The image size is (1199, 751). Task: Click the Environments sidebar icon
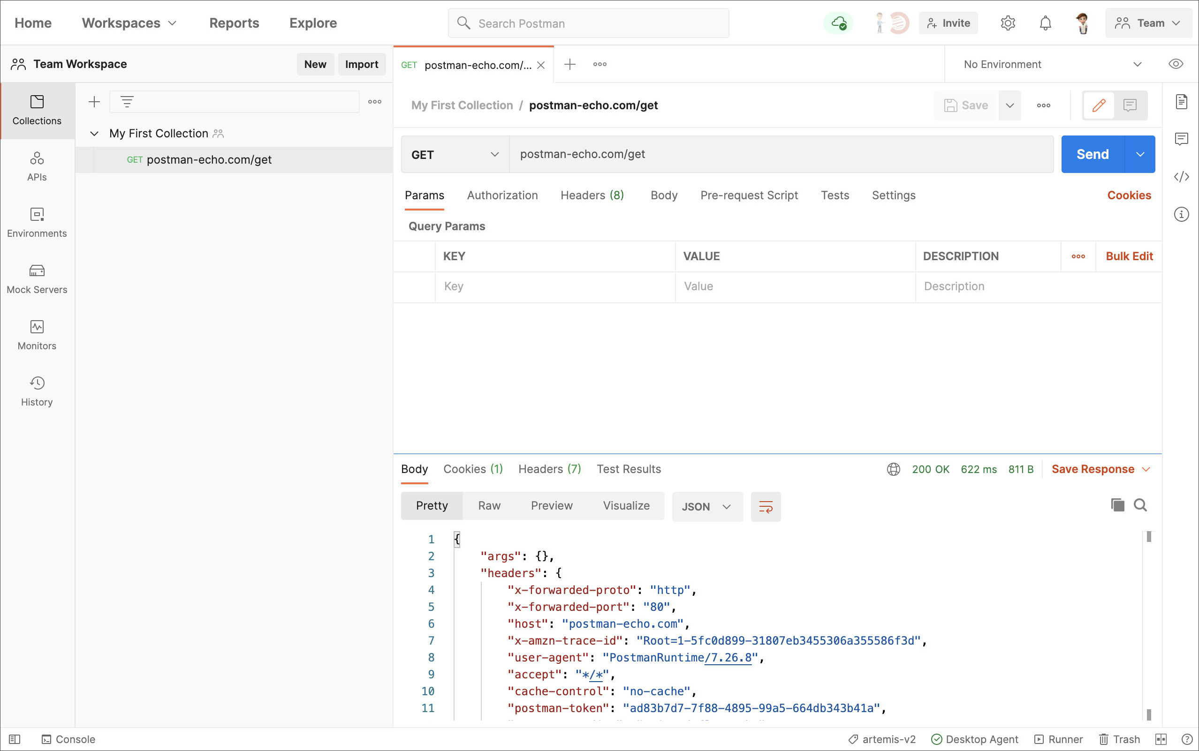tap(37, 221)
